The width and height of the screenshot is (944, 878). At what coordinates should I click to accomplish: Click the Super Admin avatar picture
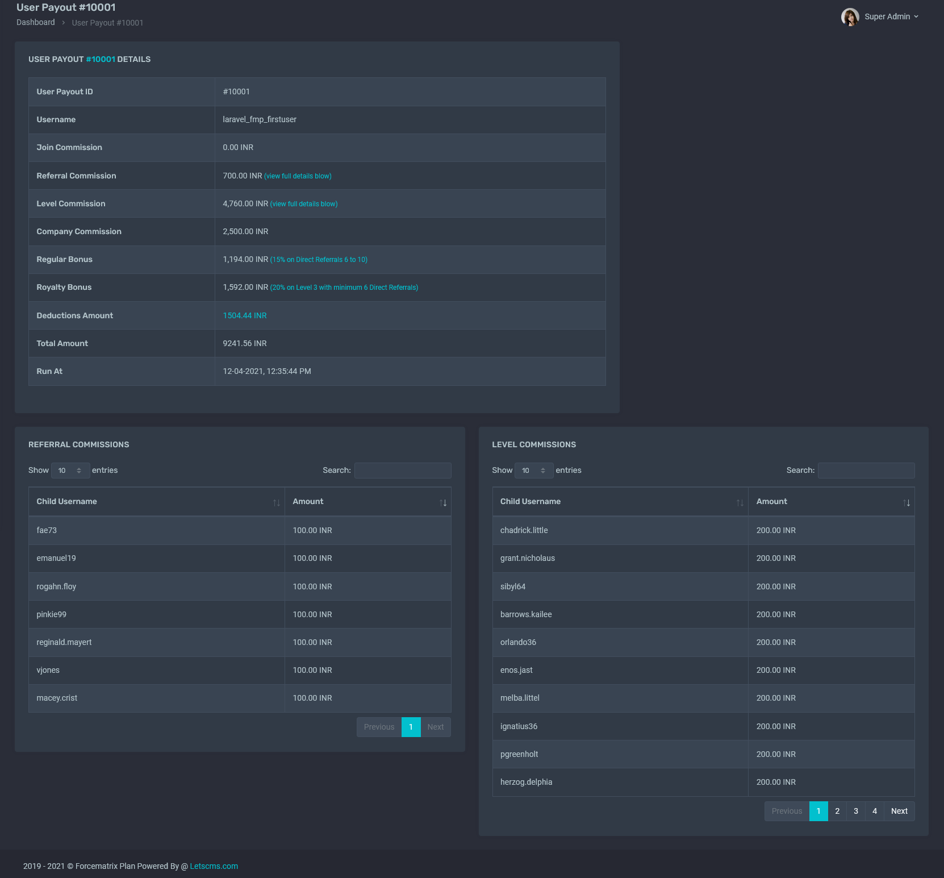tap(850, 17)
